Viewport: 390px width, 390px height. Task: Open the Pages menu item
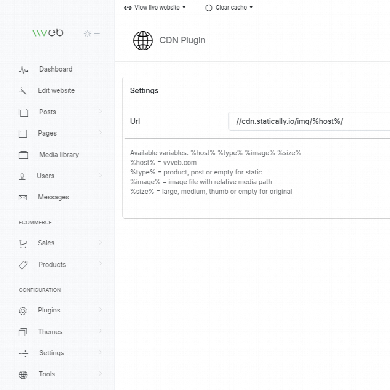click(x=47, y=133)
